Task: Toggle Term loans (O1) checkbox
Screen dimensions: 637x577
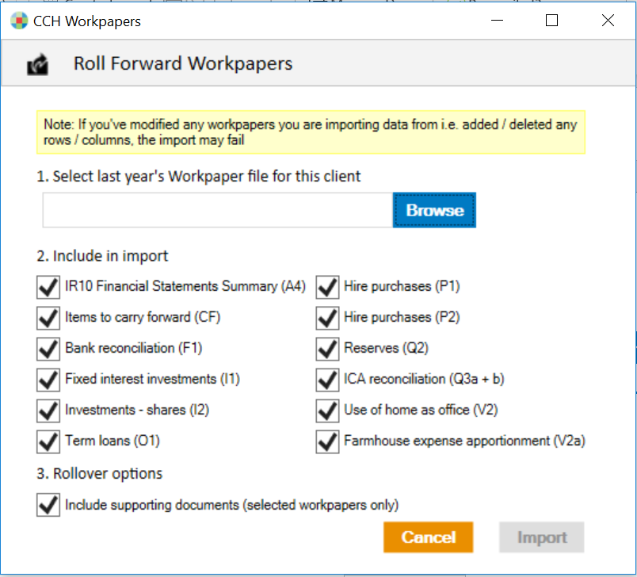Action: [48, 441]
